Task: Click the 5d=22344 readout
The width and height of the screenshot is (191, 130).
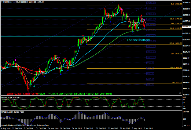Action: (x=79, y=94)
